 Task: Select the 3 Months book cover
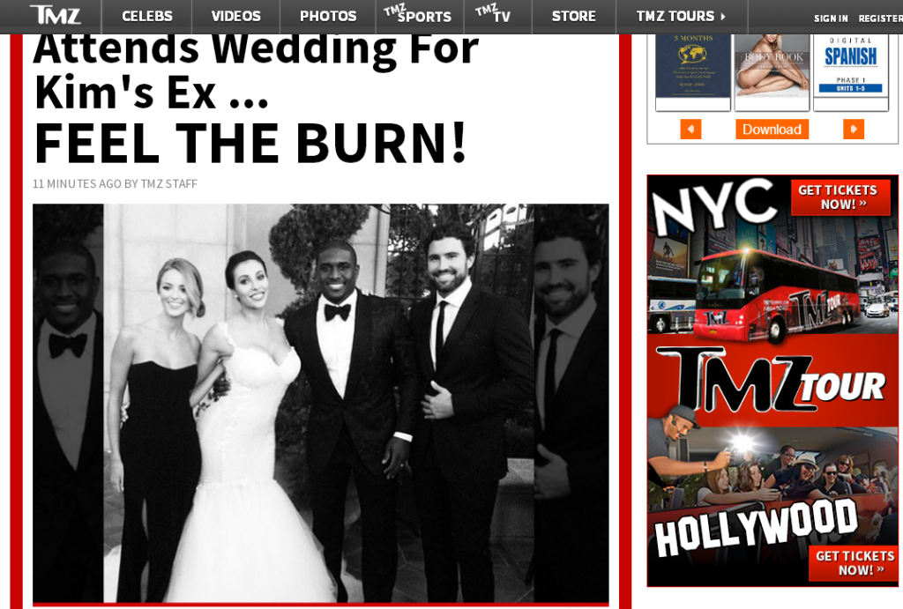tap(693, 72)
